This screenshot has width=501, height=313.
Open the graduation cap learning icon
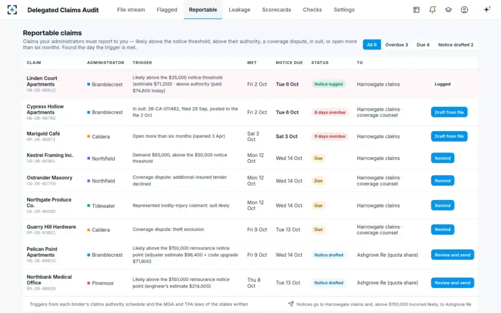(448, 10)
